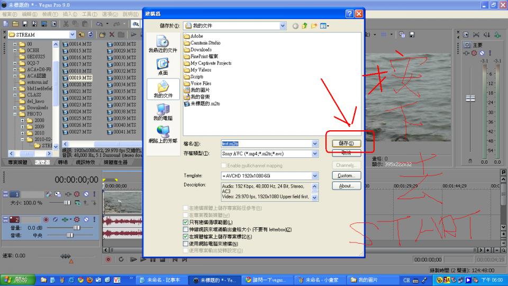
Task: Go up one folder level in save dialog
Action: pyautogui.click(x=305, y=26)
